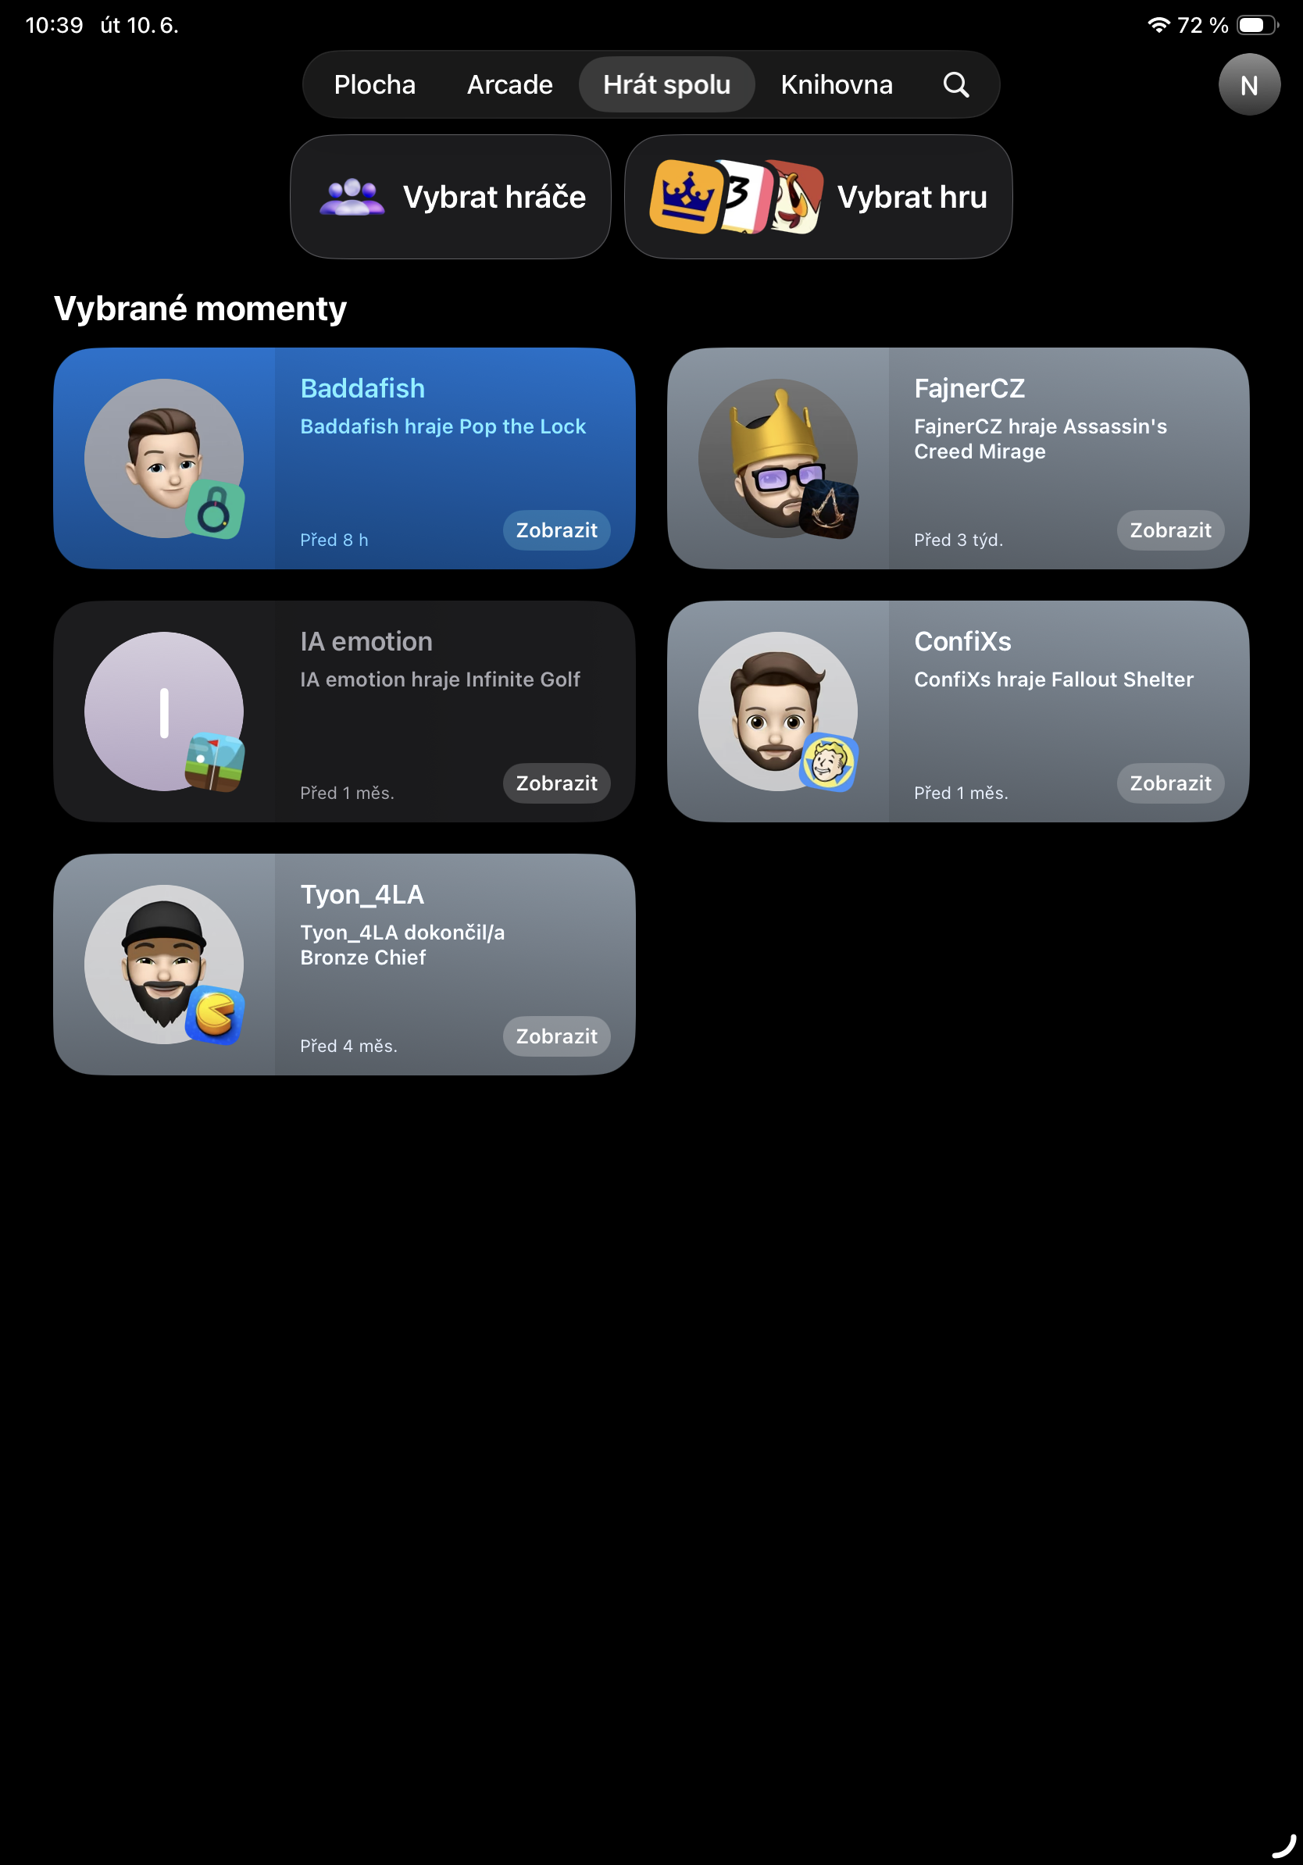Select the Hrát spolu tab
The image size is (1303, 1865).
pos(666,84)
